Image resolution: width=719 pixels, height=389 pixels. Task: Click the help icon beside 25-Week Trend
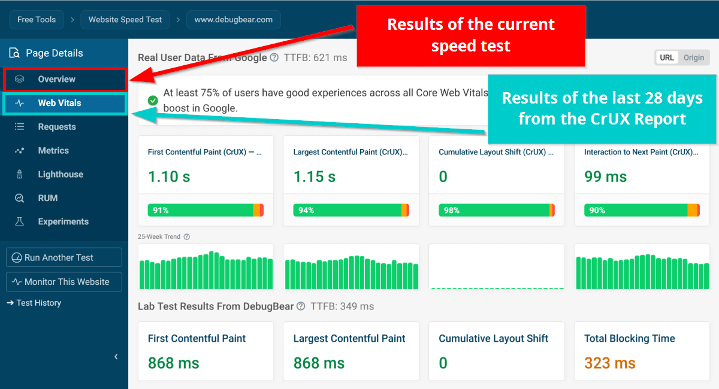[186, 237]
